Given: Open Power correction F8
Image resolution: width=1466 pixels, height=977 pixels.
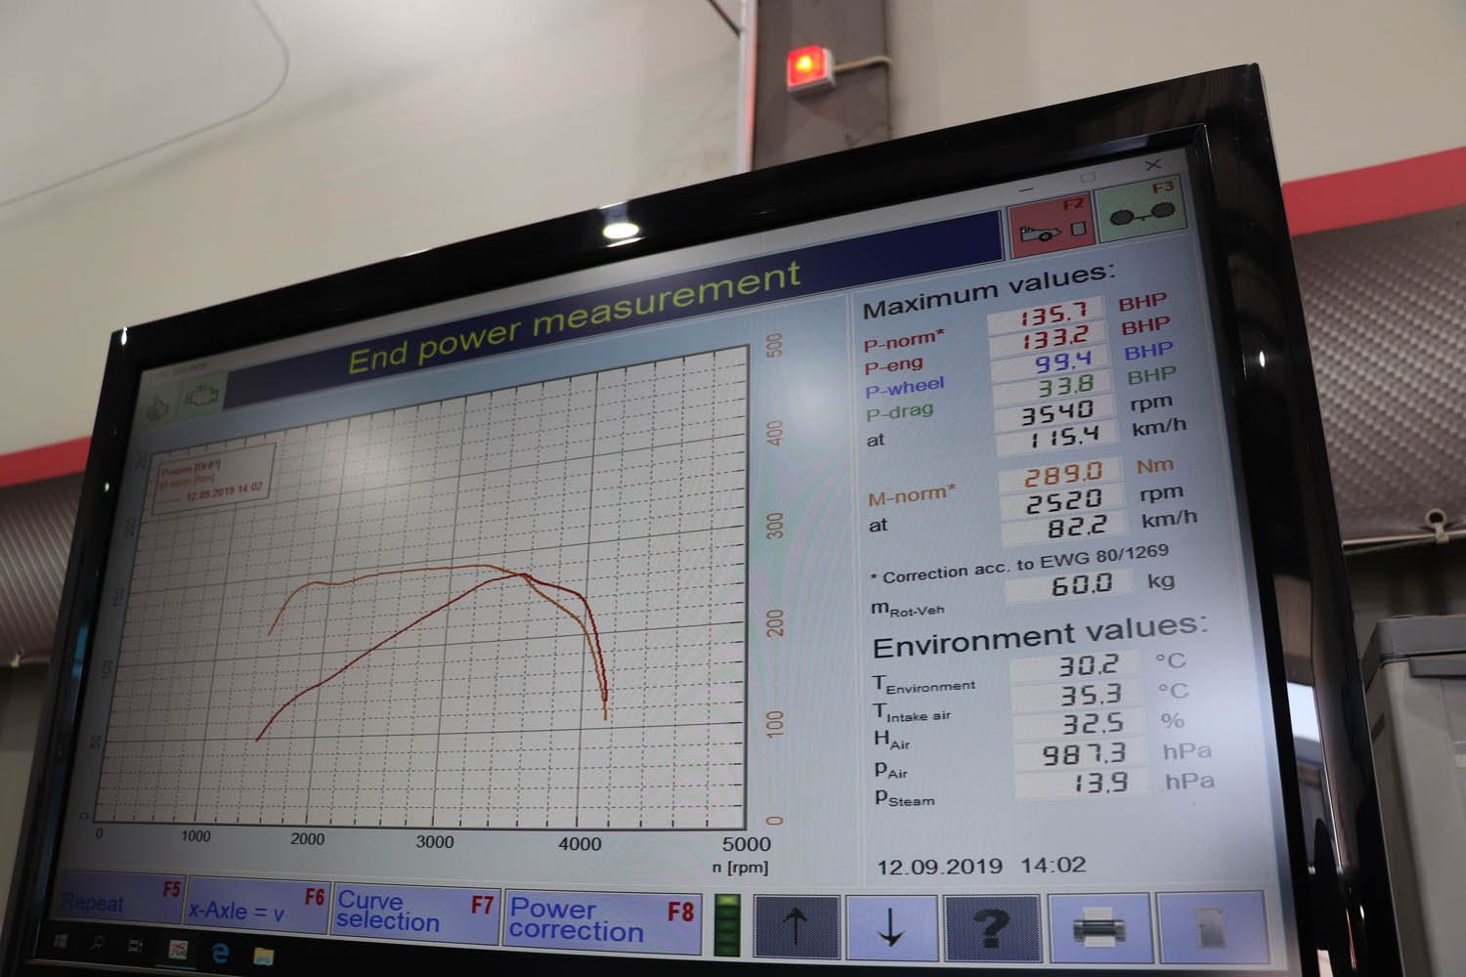Looking at the screenshot, I should 601,920.
